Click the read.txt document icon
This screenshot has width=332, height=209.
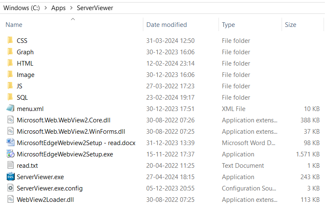(11, 166)
